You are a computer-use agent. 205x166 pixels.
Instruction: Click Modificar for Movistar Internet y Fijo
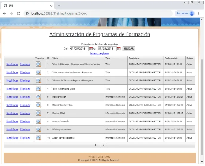click(x=12, y=105)
